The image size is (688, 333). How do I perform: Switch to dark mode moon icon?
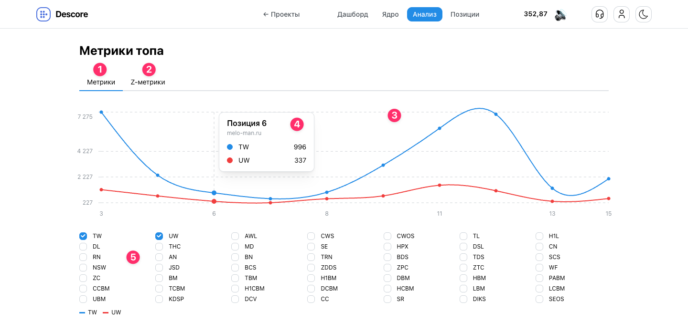pos(644,14)
